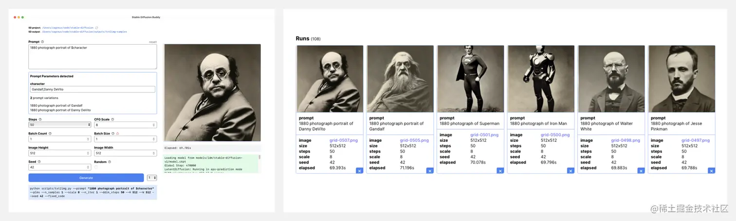The height and width of the screenshot is (221, 736).
Task: Open the count dropdown beside Generate
Action: click(152, 178)
